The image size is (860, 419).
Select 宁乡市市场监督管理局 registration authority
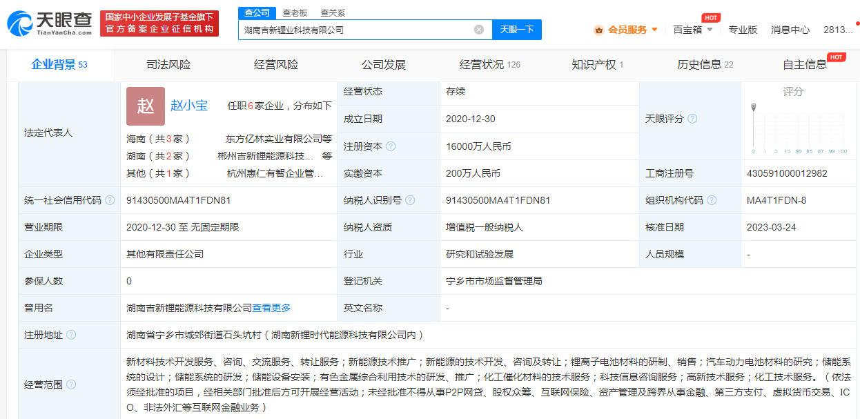[x=494, y=281]
